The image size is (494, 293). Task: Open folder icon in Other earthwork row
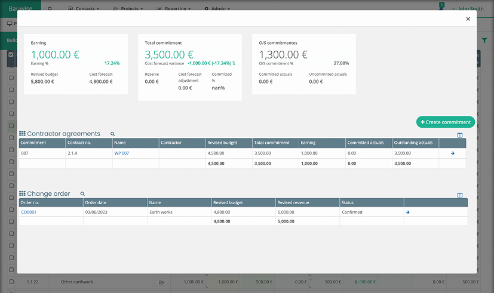pos(161,282)
